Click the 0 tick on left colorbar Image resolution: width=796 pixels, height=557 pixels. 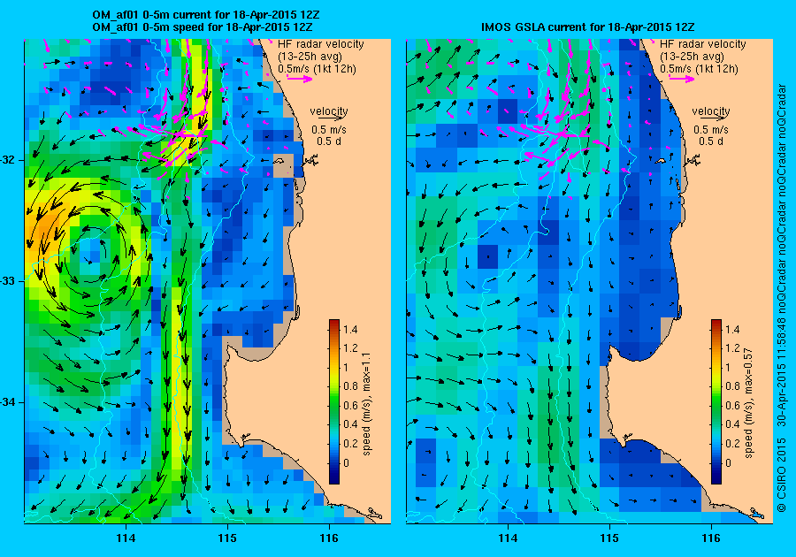coord(346,462)
